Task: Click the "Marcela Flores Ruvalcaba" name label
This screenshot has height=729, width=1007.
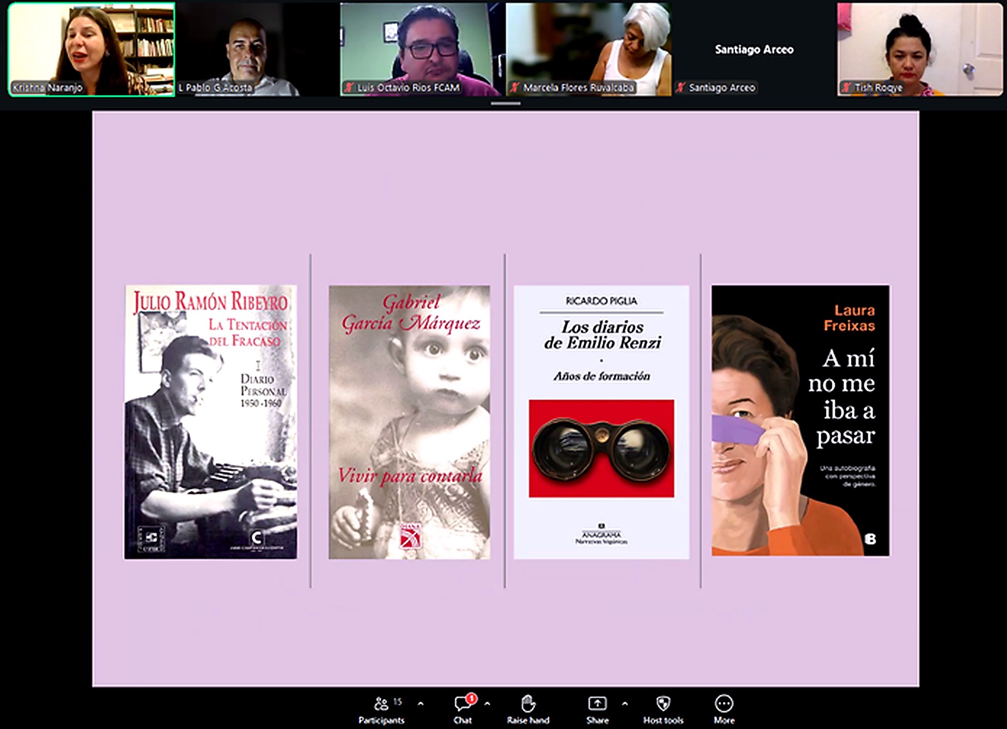Action: 578,88
